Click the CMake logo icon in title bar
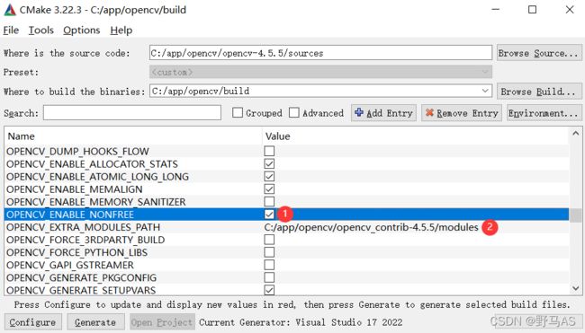The height and width of the screenshot is (333, 585). coord(10,10)
